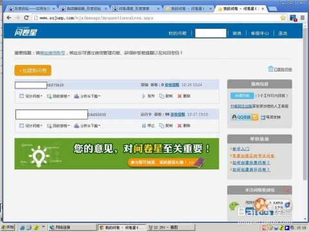Viewport: 309px width, 232px height.
Task: Click the 绑定微信账号 link in the reminder
Action: point(53,53)
